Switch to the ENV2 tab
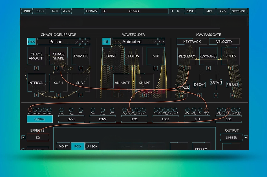Image resolution: width=267 pixels, height=177 pixels. click(x=103, y=119)
